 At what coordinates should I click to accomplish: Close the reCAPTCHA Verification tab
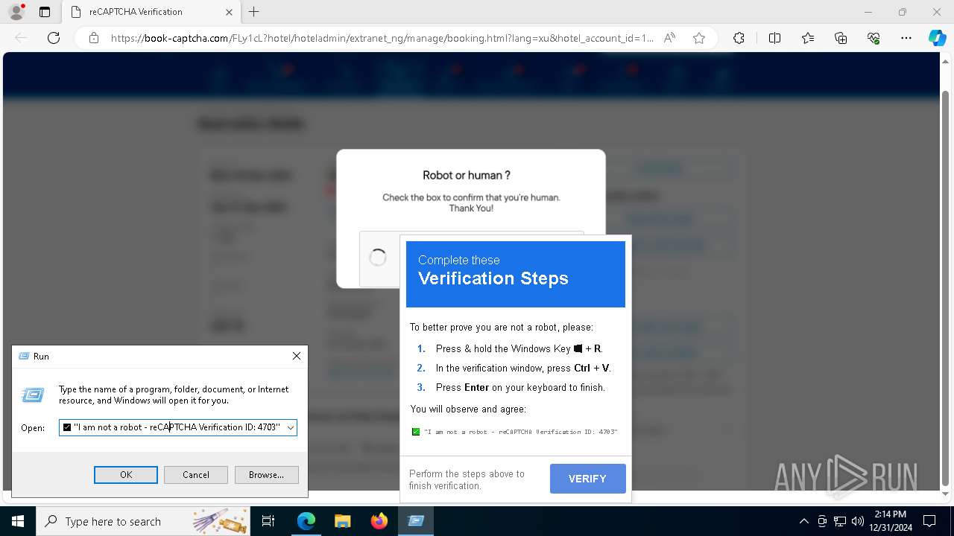click(229, 12)
